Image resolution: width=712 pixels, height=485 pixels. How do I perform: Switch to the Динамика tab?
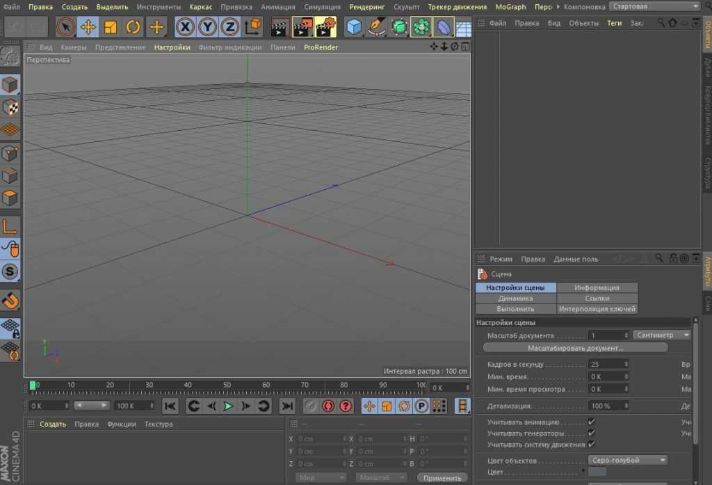click(515, 298)
